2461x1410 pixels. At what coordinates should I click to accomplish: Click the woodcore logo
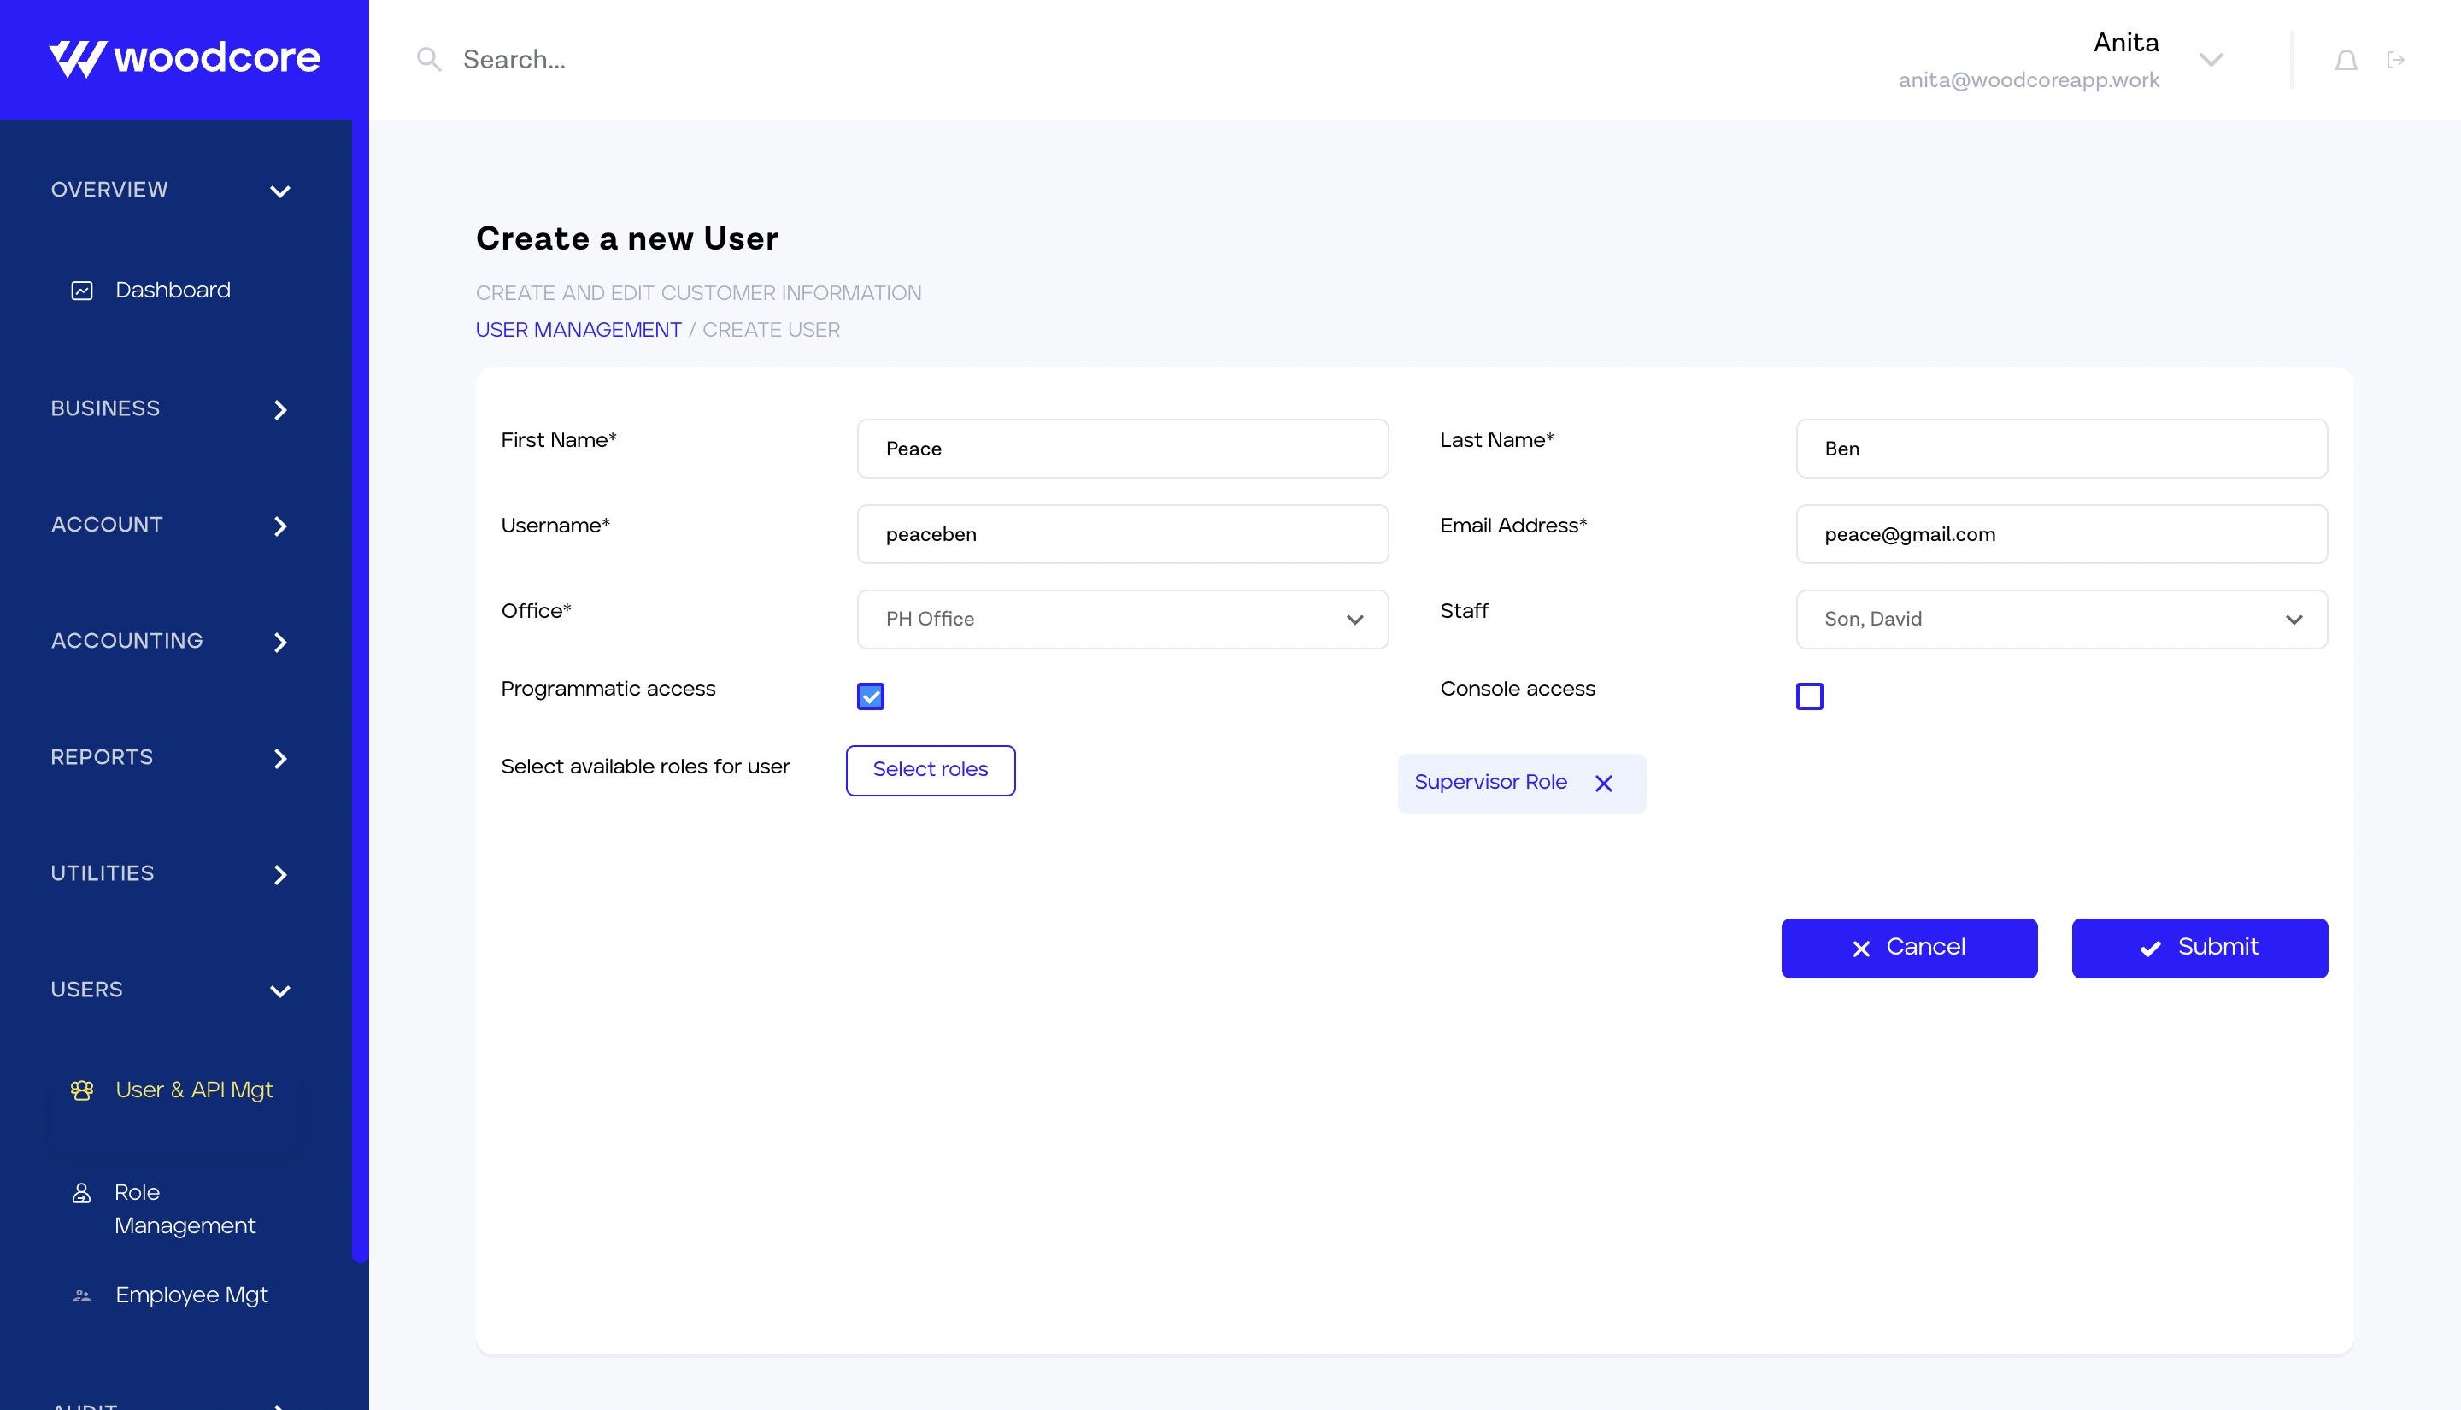[184, 58]
